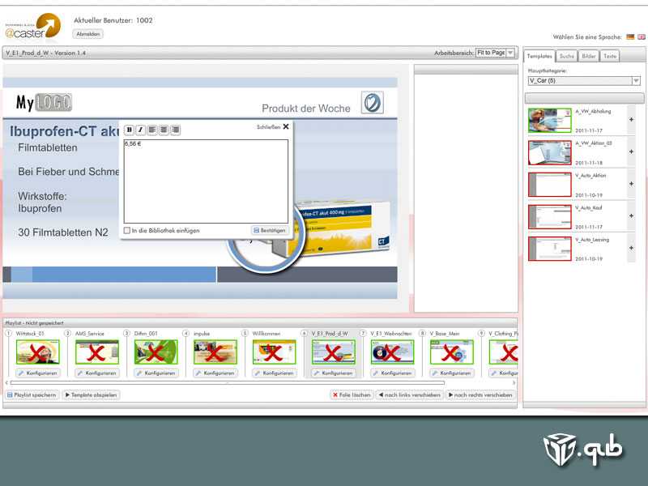This screenshot has height=486, width=648.
Task: Move slide with nach links verschieben
Action: tap(409, 395)
